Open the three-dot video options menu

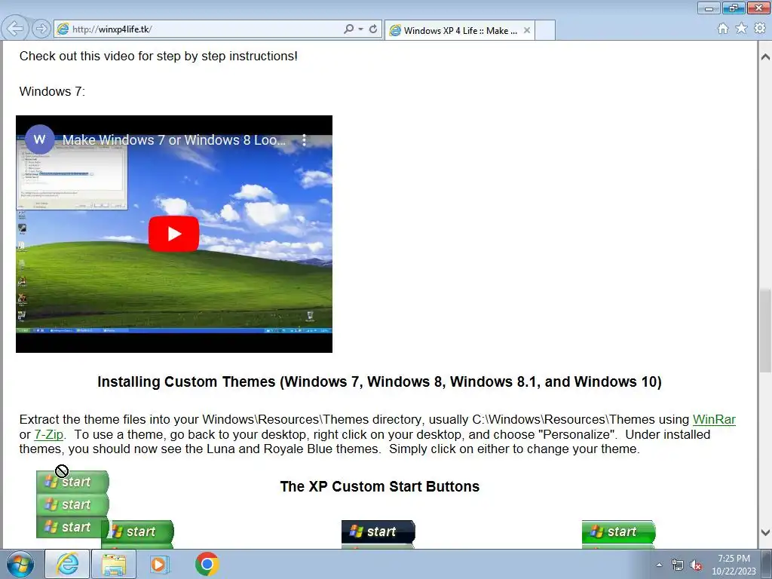pyautogui.click(x=305, y=140)
